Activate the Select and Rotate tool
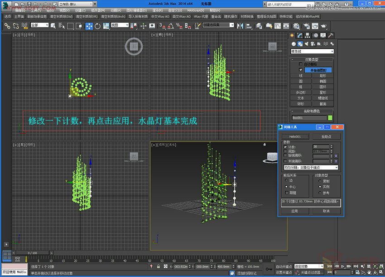The height and width of the screenshot is (277, 385). (x=97, y=26)
